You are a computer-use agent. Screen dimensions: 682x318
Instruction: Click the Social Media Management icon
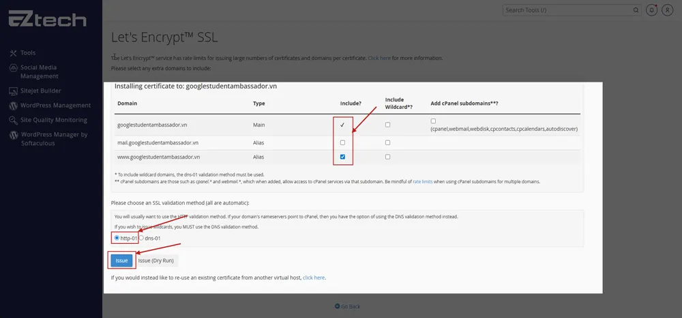coord(13,68)
